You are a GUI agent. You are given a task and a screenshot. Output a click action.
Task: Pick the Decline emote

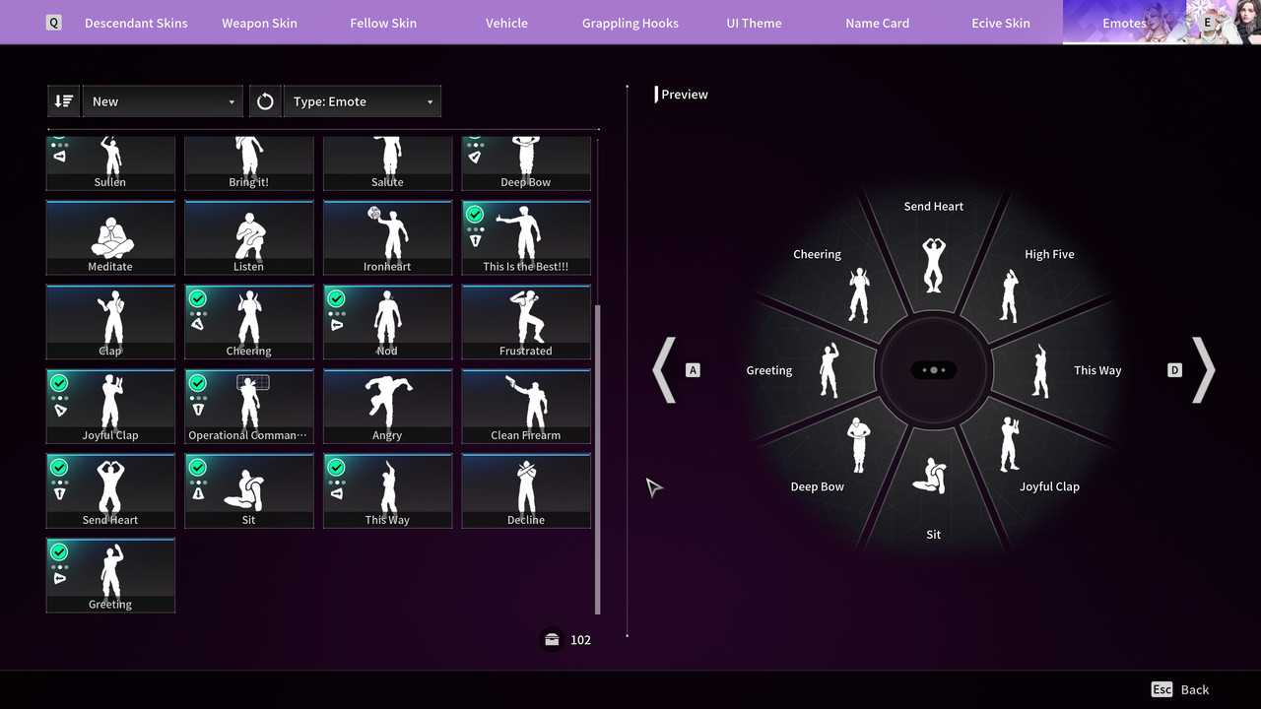(526, 491)
